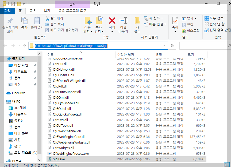Viewport: 231px width, 167px height.
Task: Sort by Size (크기) column header
Action: [x=197, y=55]
